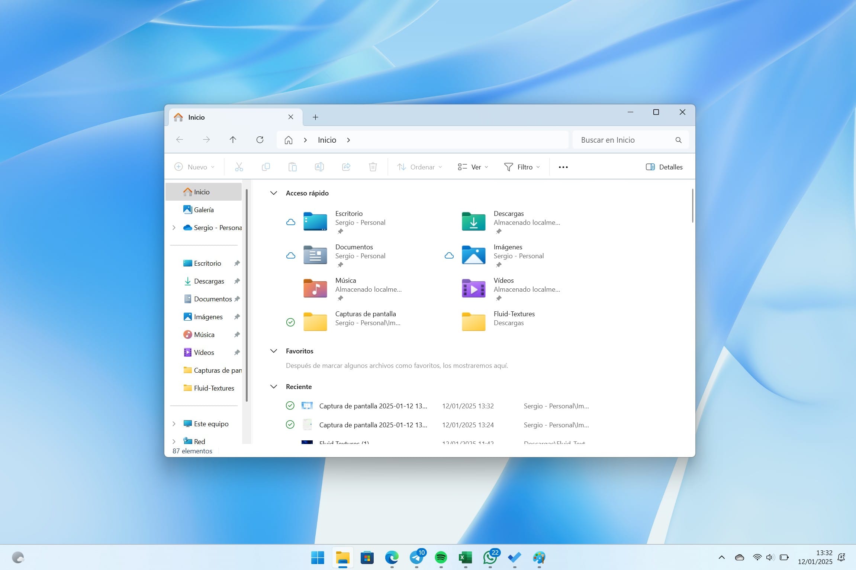Select the Rename icon
This screenshot has height=570, width=856.
point(319,166)
